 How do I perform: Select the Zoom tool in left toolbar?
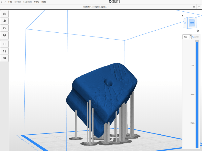pyautogui.click(x=4, y=14)
